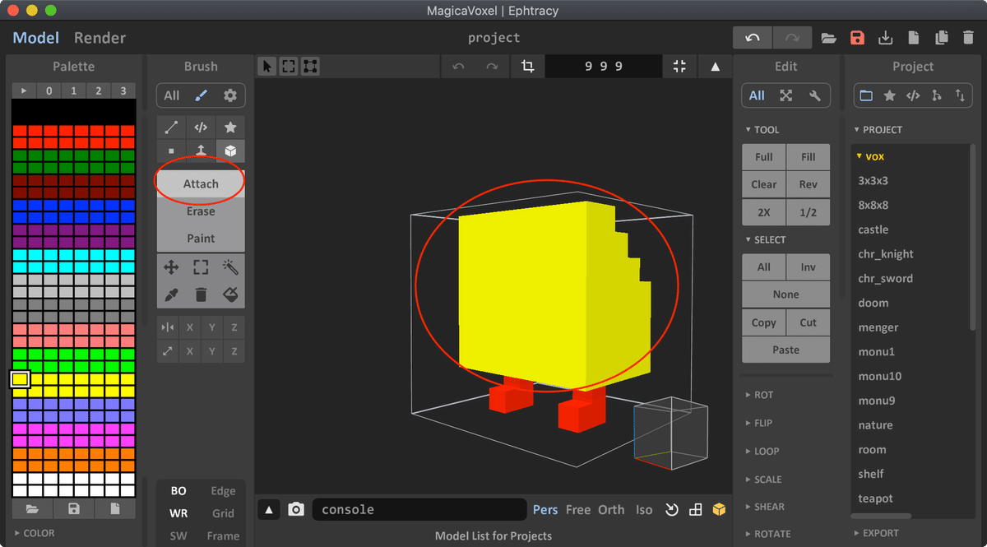Screen dimensions: 987x547
Task: Select the Pattern brush code icon
Action: [201, 127]
